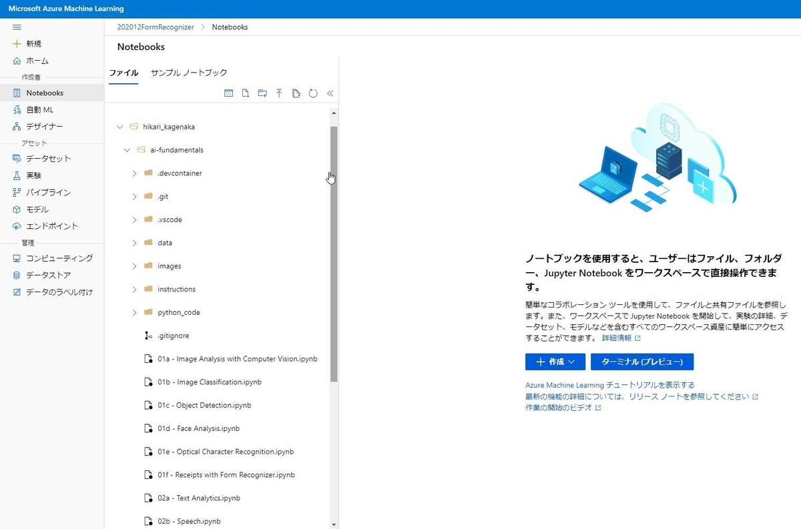This screenshot has width=801, height=529.
Task: Upload files using the upward arrow icon
Action: [279, 93]
